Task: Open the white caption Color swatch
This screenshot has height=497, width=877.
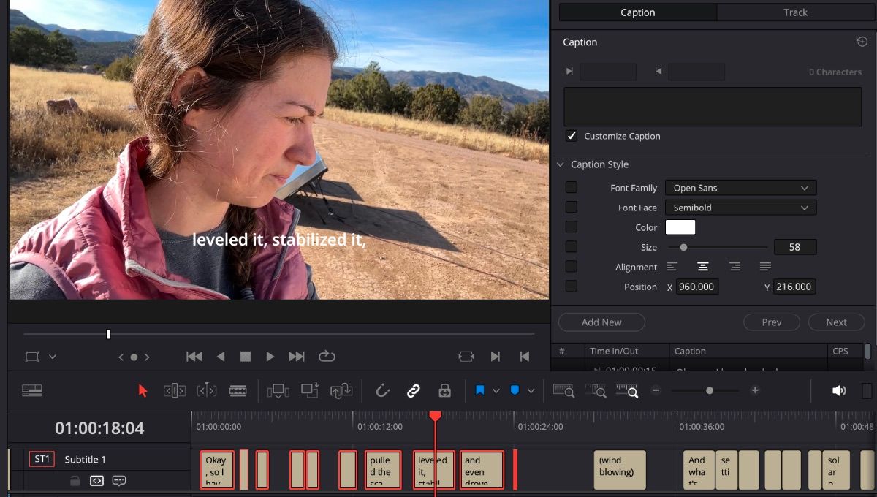Action: point(680,227)
